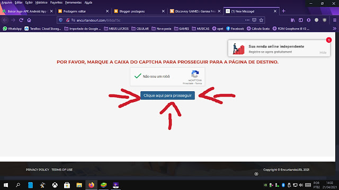Click the browser Back arrow
The image size is (339, 190).
point(5,20)
